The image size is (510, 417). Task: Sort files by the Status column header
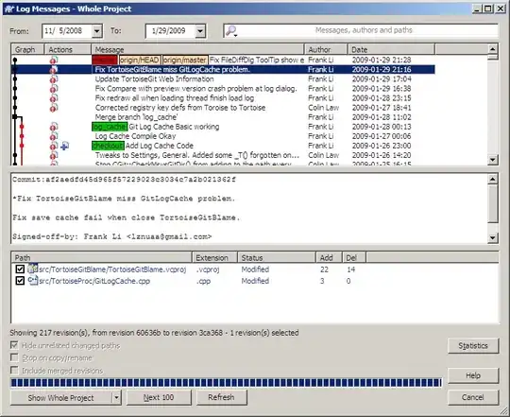277,257
